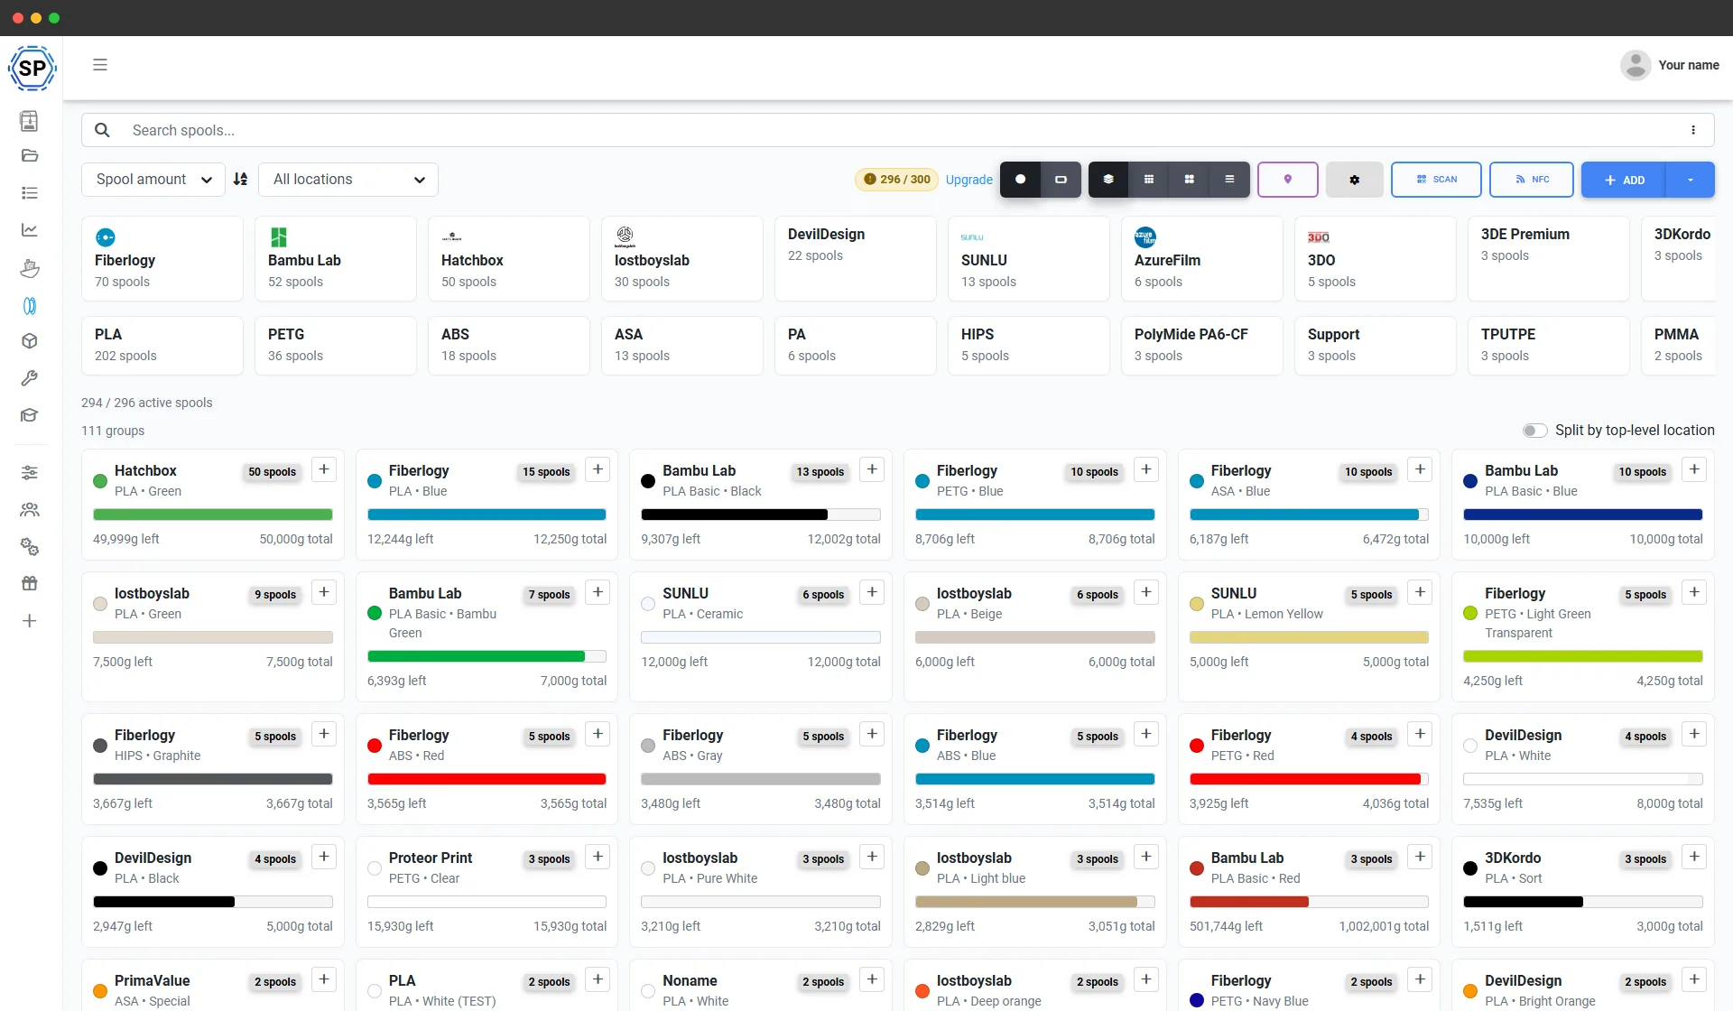Select the plain list view
The image size is (1733, 1011).
[1229, 180]
